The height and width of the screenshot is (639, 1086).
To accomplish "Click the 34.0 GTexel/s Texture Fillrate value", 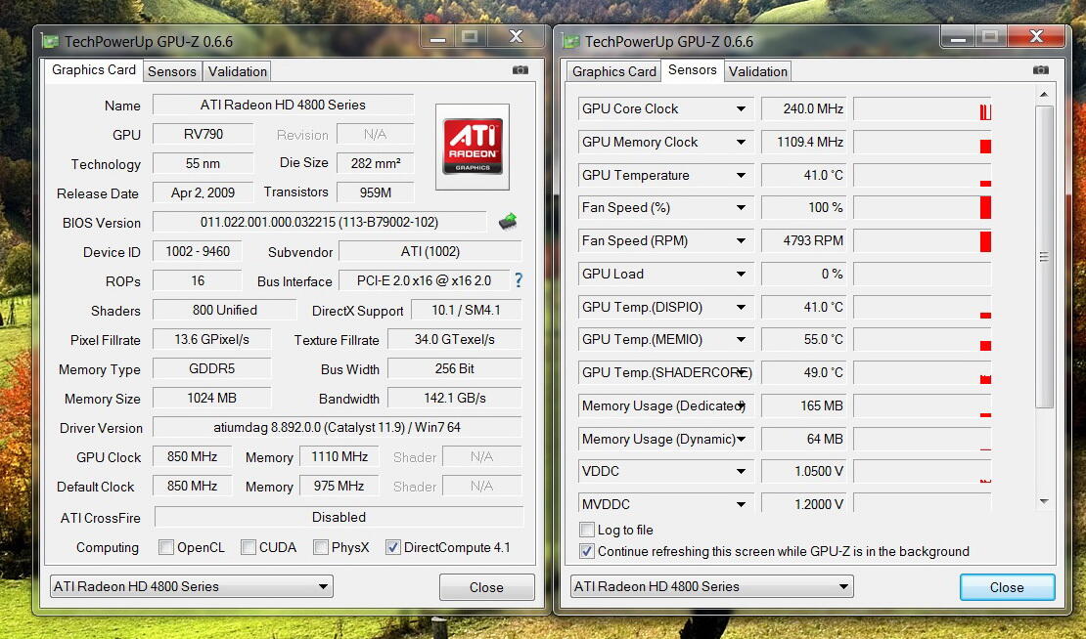I will coord(454,340).
